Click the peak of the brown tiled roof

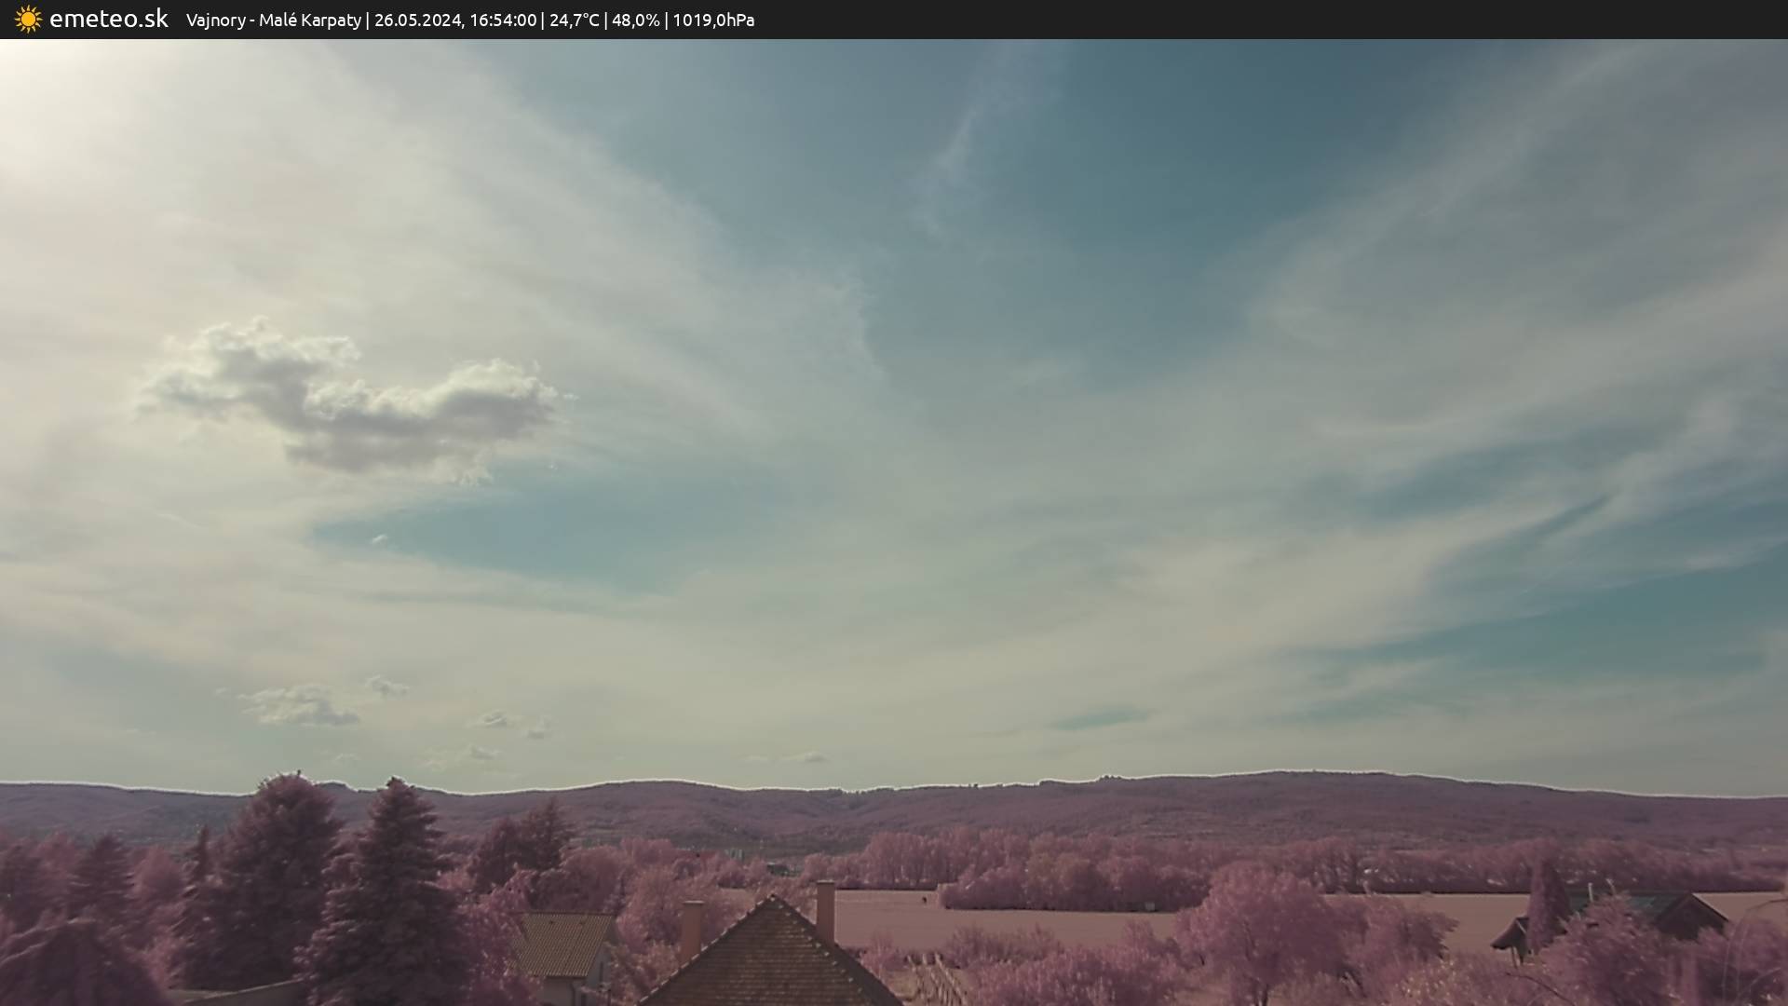click(771, 900)
